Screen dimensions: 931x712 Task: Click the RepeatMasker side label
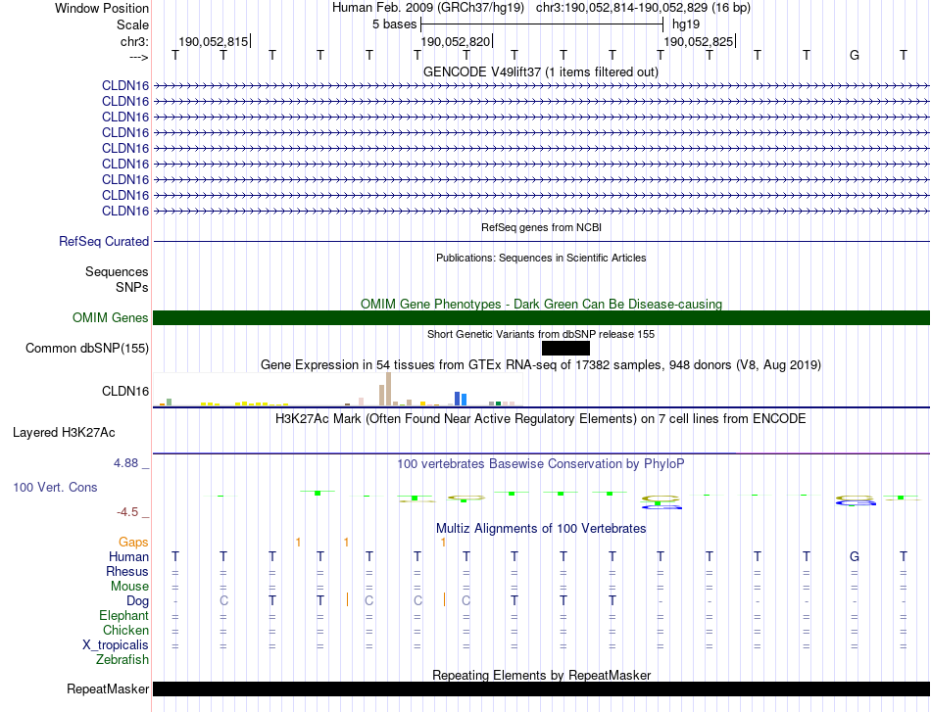point(108,688)
